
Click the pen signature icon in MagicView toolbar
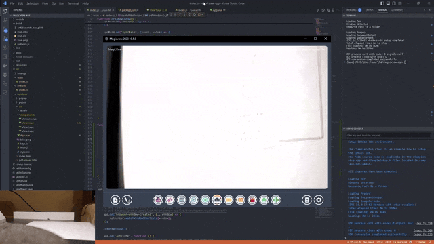click(x=127, y=200)
